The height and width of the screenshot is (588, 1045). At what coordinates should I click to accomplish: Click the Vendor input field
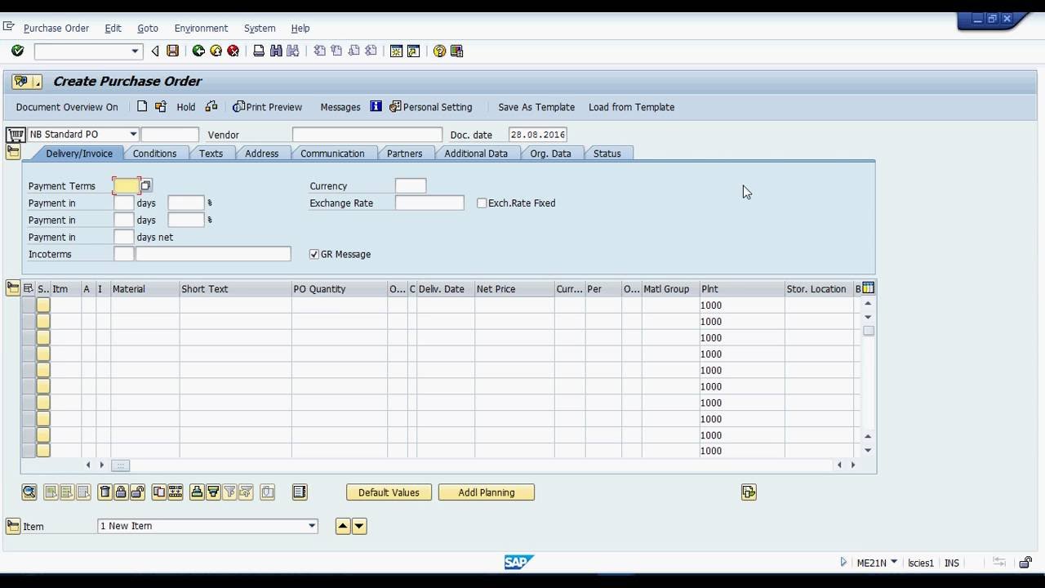point(367,135)
